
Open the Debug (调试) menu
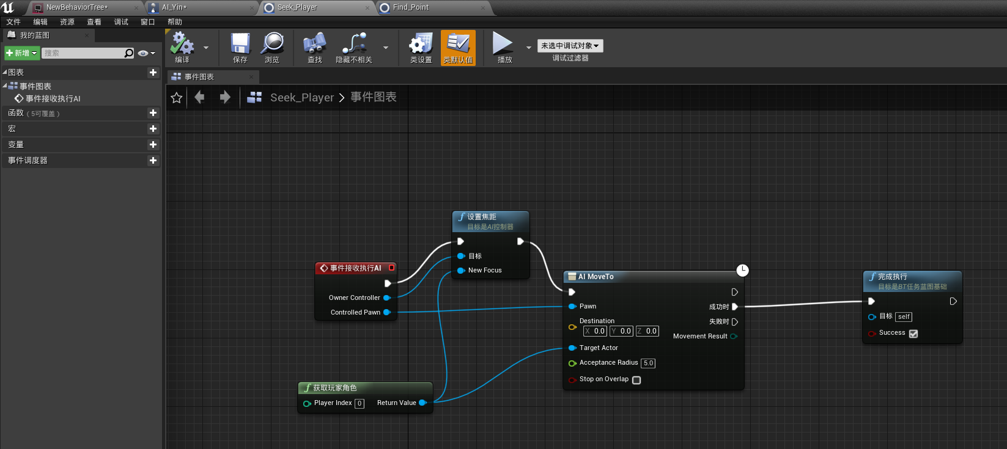[x=121, y=22]
